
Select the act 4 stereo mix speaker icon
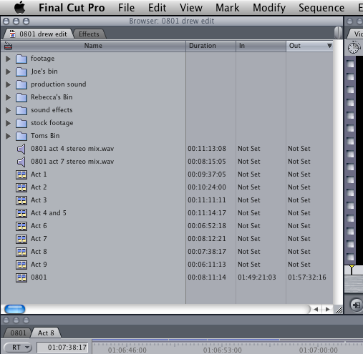point(21,149)
